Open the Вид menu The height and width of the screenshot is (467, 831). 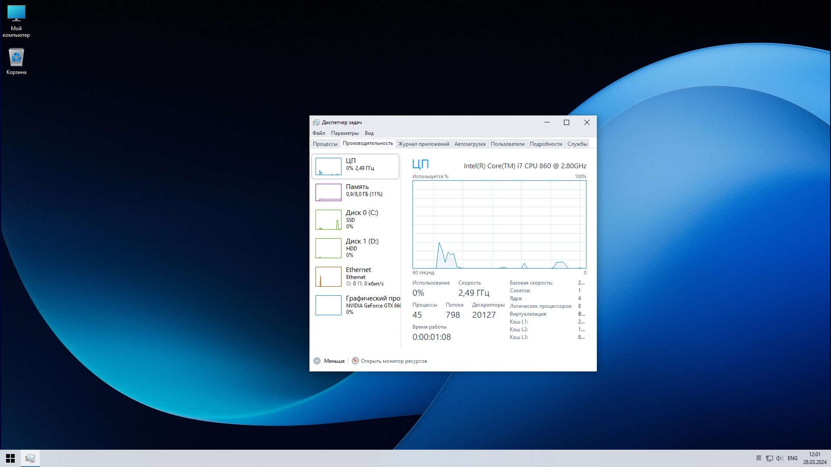tap(369, 133)
